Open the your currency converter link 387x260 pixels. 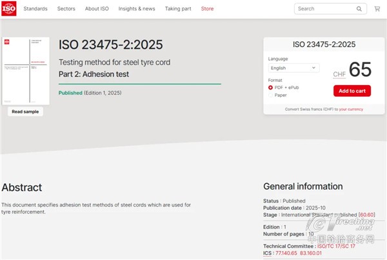[x=351, y=109]
